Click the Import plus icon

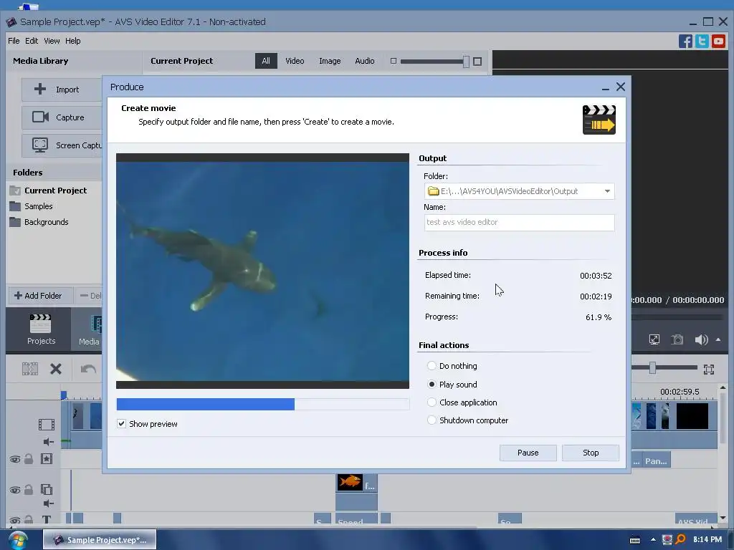click(x=40, y=89)
